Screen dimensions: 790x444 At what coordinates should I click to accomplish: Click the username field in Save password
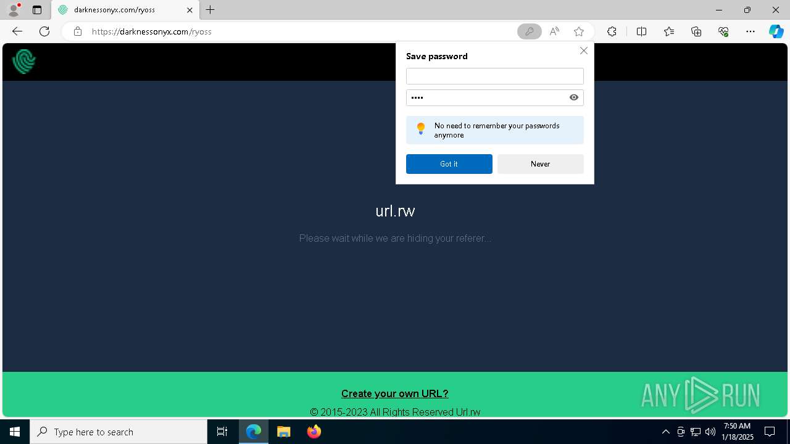click(x=495, y=76)
